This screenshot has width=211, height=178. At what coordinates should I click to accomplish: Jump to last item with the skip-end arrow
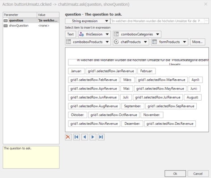click(101, 137)
